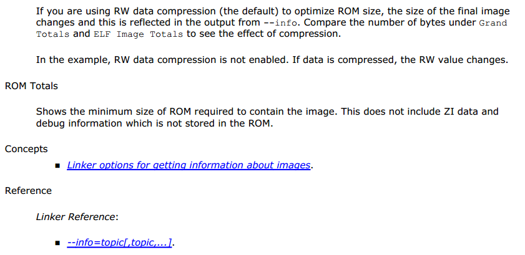Click the Concepts heading
525x255 pixels.
[x=26, y=149]
